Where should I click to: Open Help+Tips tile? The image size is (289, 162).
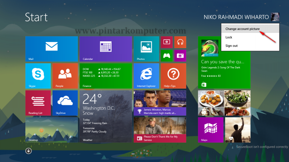(x=174, y=76)
